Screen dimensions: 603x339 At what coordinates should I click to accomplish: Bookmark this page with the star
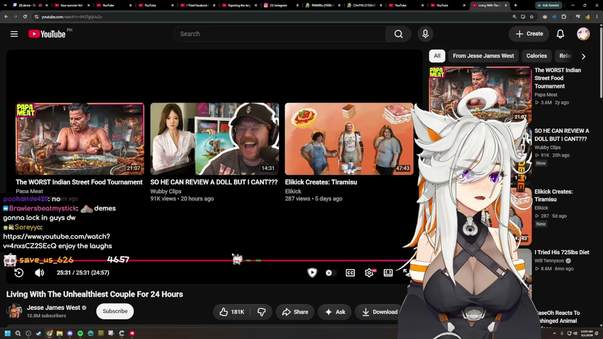[x=532, y=16]
